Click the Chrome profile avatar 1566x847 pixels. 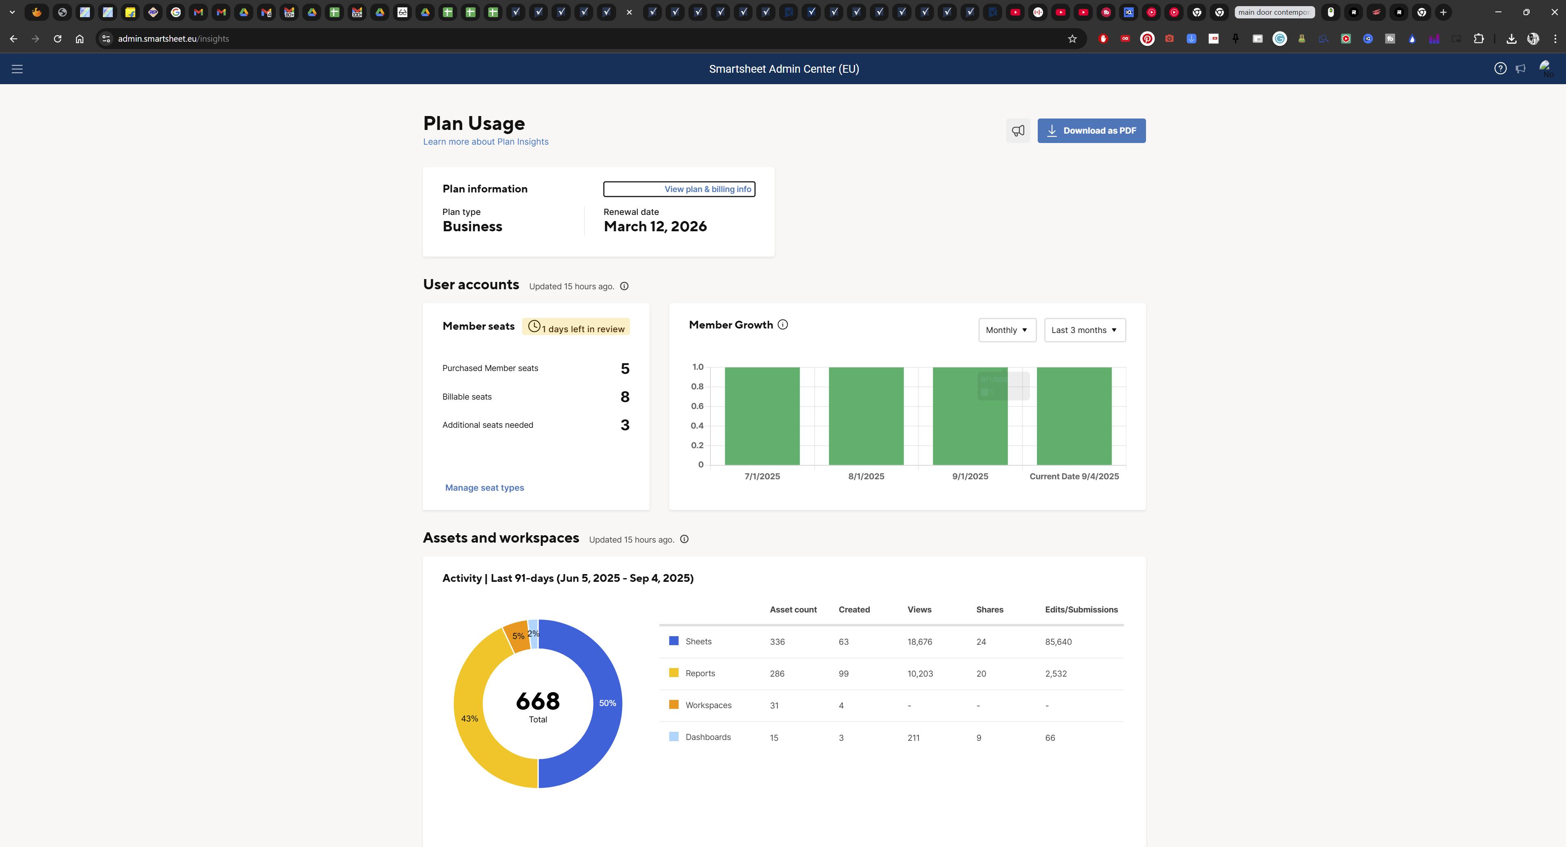[x=1533, y=39]
